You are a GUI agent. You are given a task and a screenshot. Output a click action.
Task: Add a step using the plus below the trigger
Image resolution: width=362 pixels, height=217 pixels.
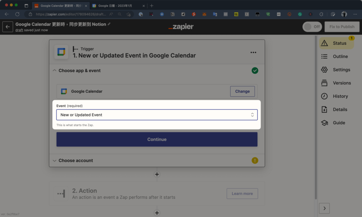coord(157,174)
